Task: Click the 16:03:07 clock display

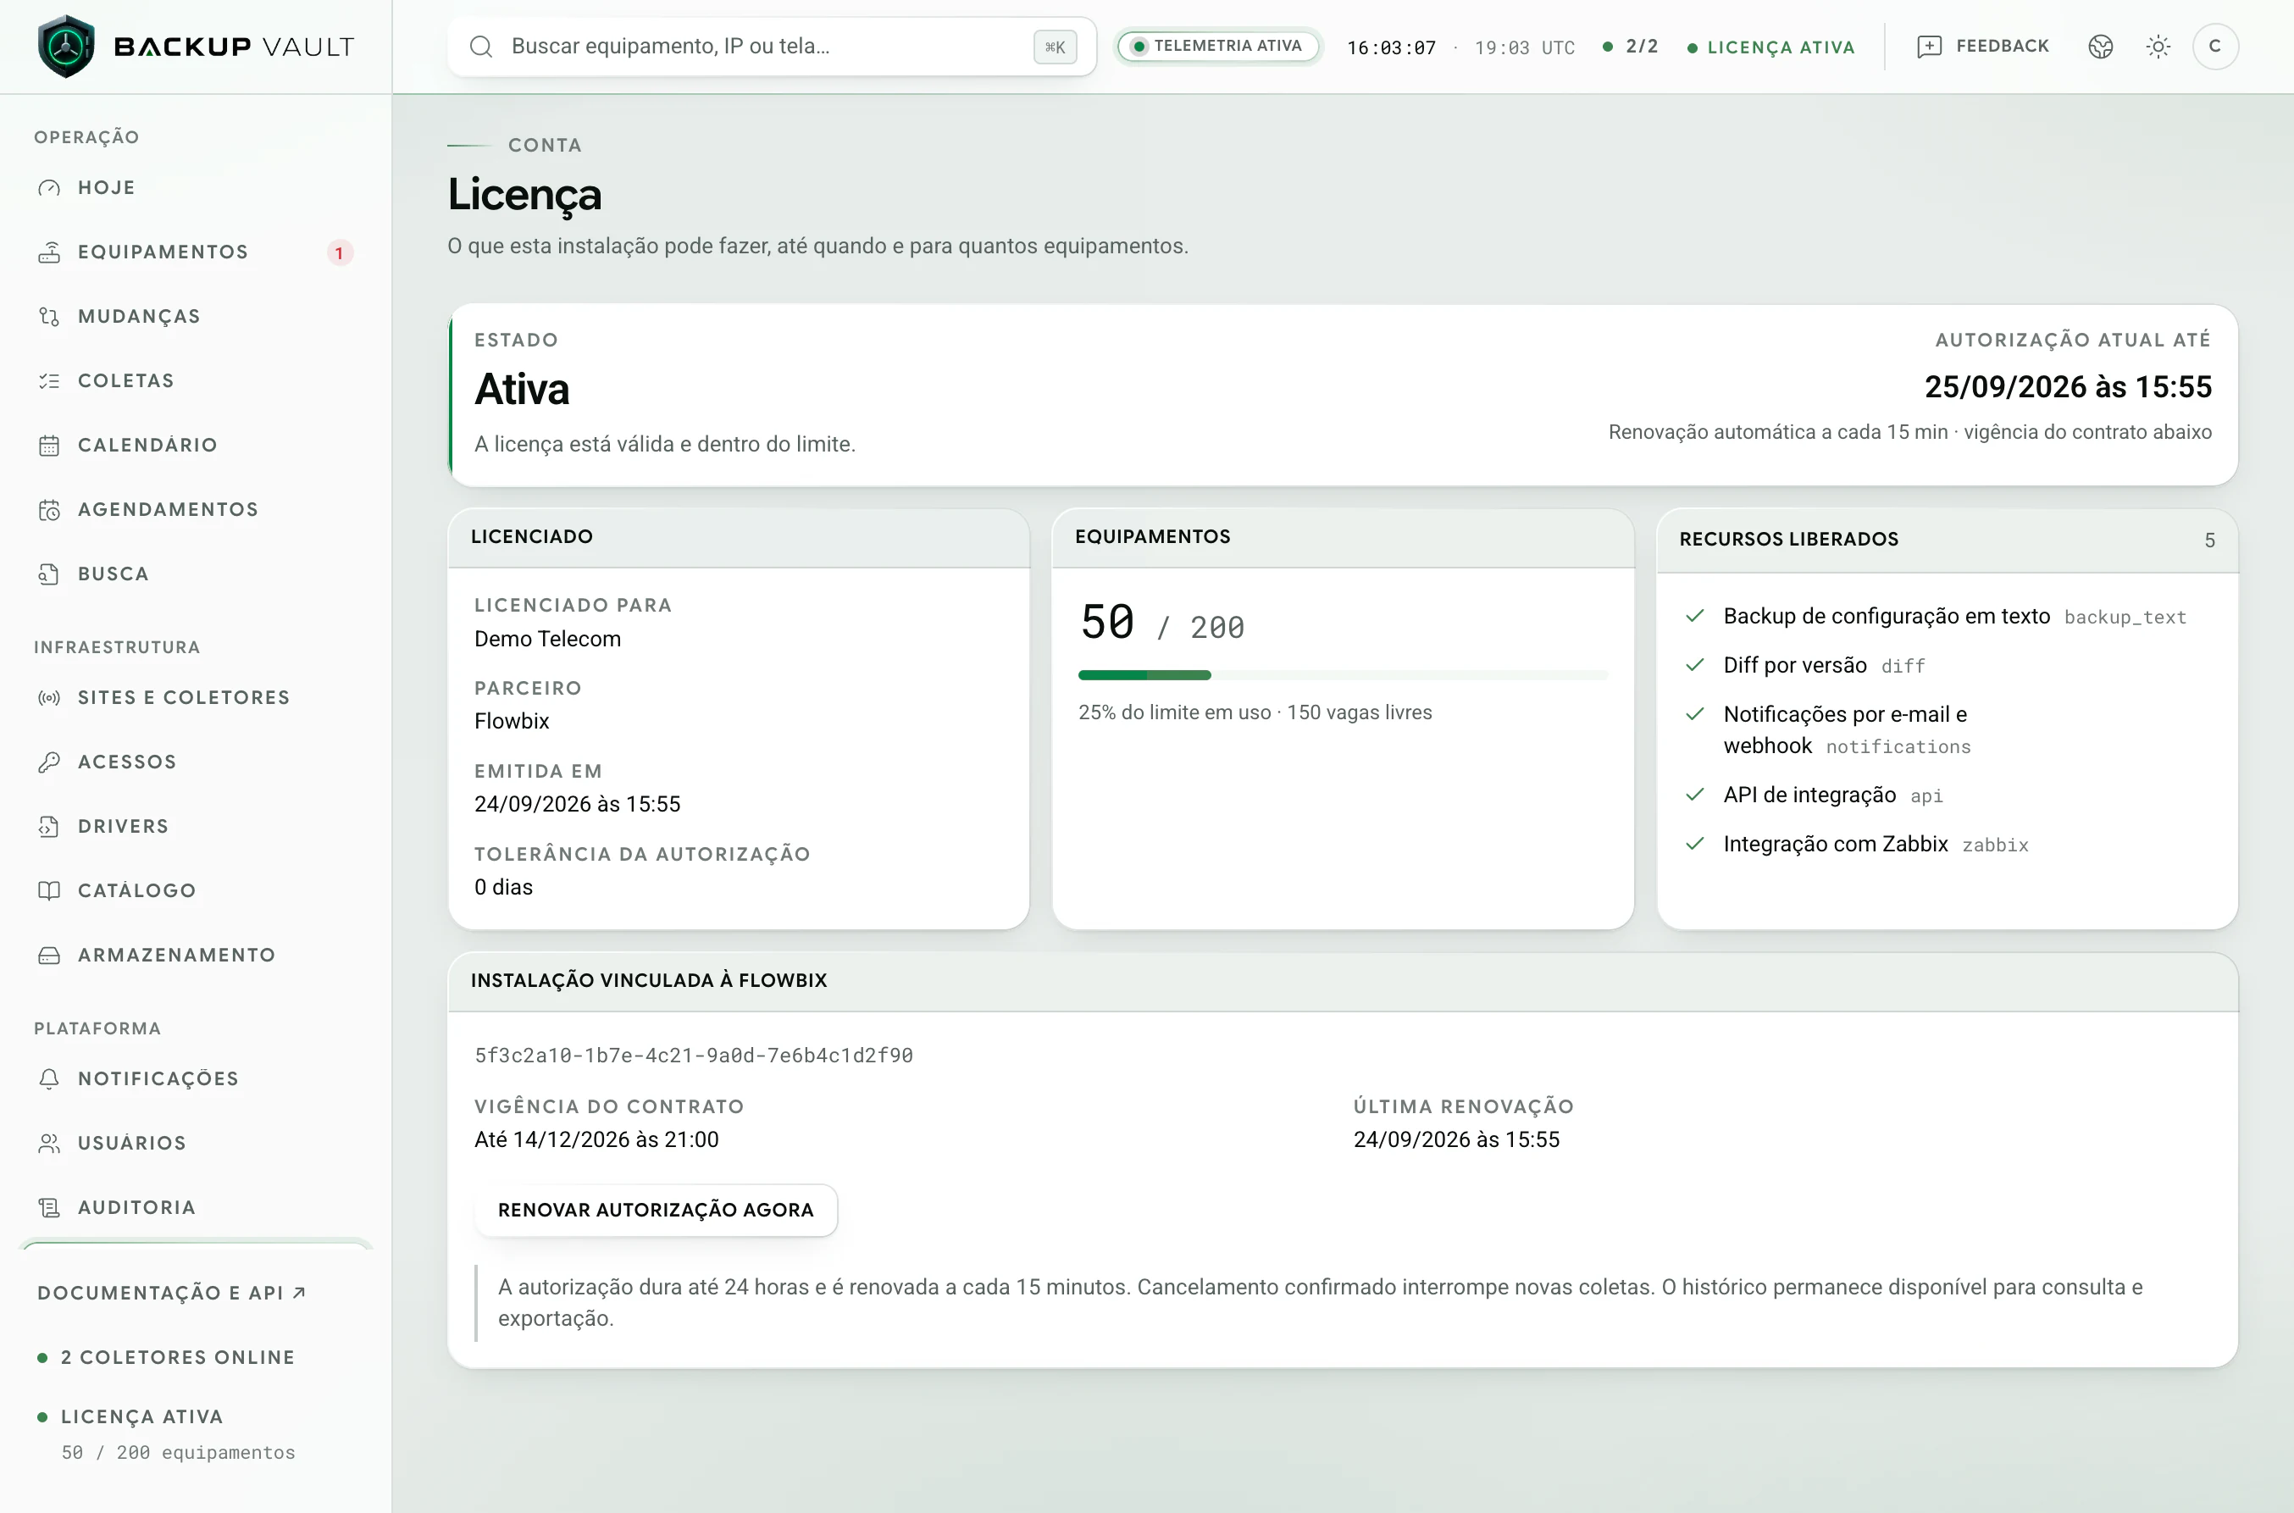Action: tap(1391, 47)
